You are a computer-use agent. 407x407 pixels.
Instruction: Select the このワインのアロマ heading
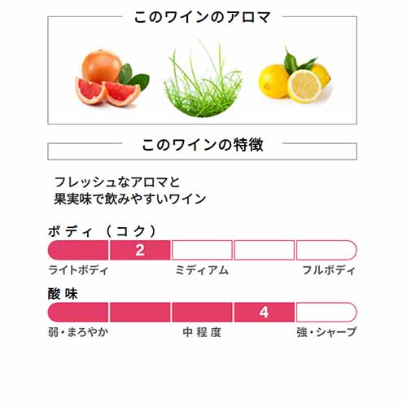click(x=202, y=17)
